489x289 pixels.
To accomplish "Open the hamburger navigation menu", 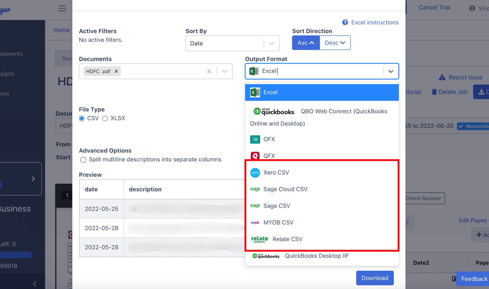I will click(x=62, y=8).
